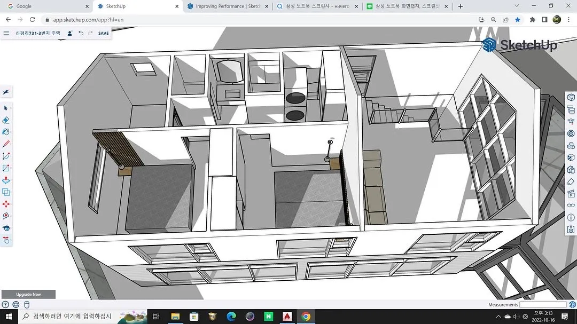Expand the Line tool flyout
Image resolution: width=577 pixels, height=324 pixels.
6,144
